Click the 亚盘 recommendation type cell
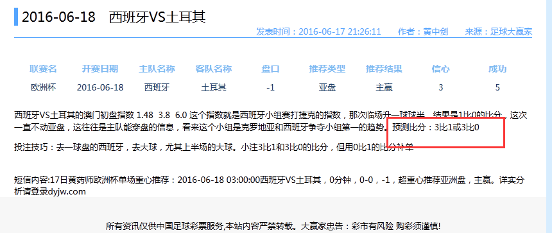 pos(327,87)
